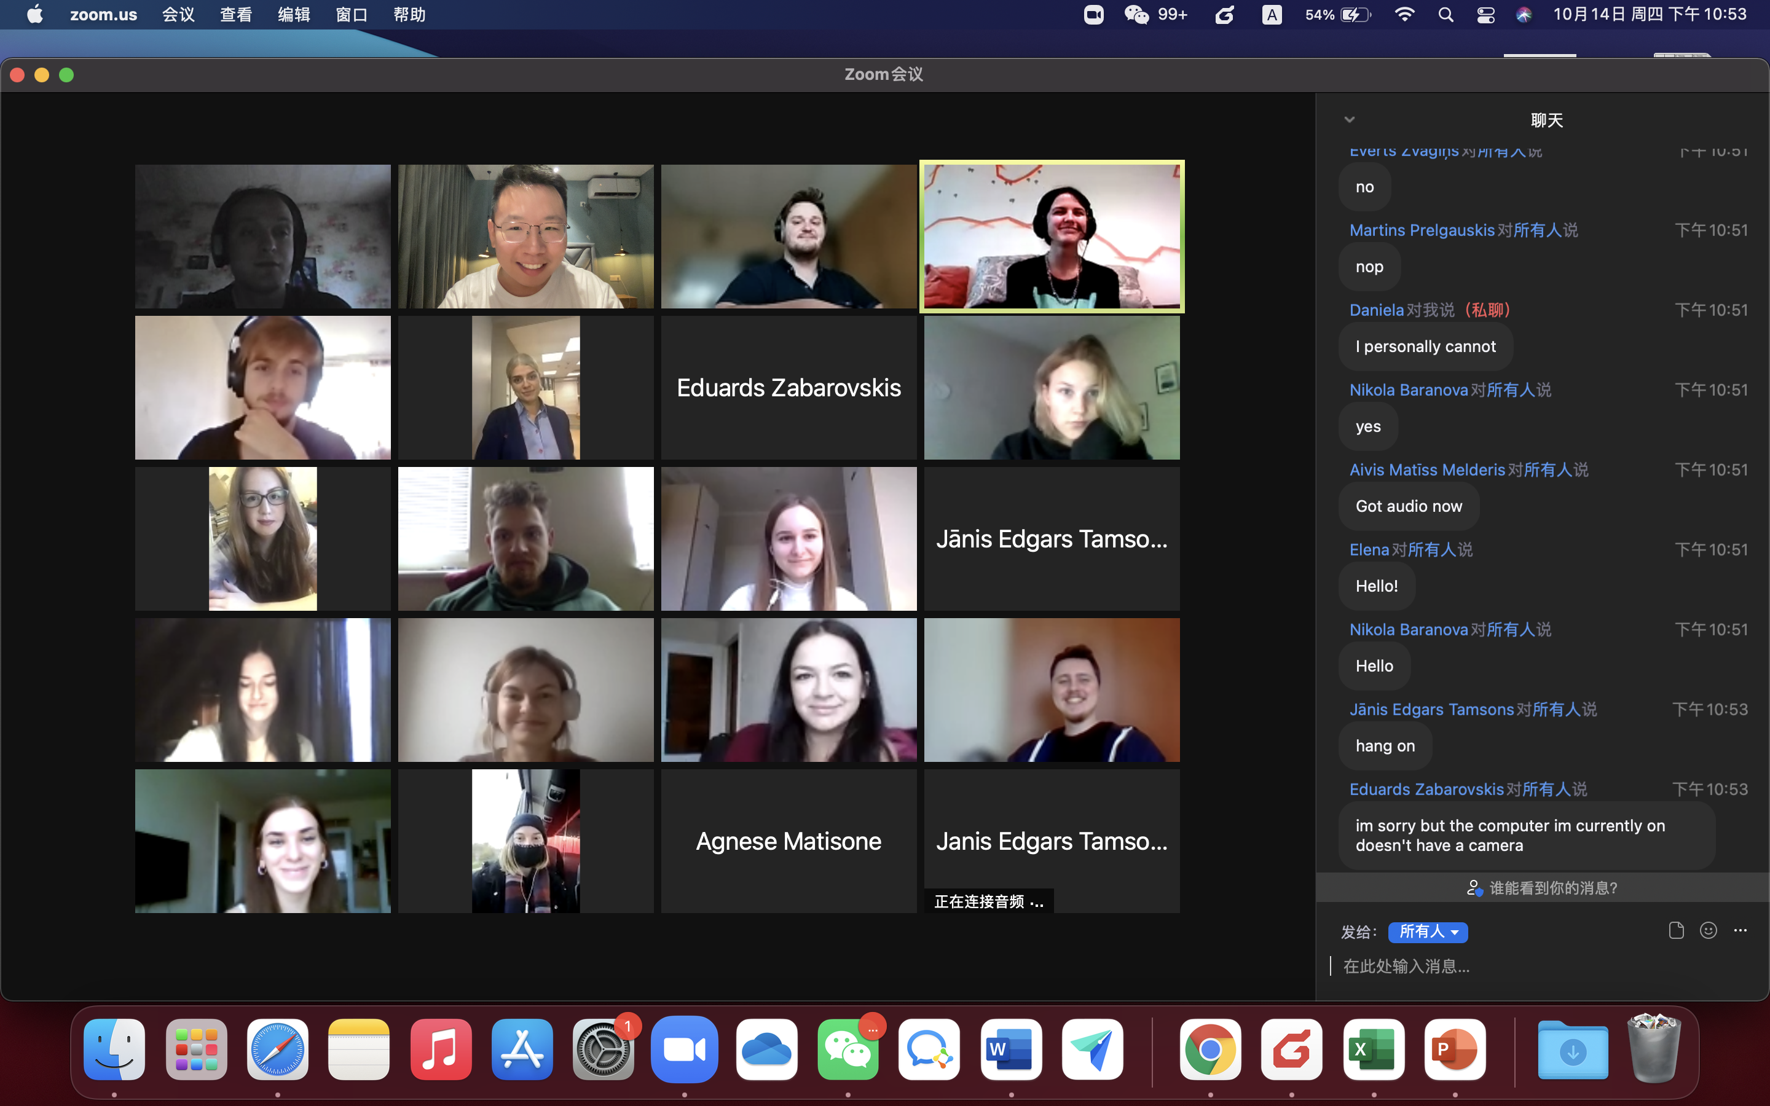
Task: Open the 帮助 menu
Action: [x=409, y=15]
